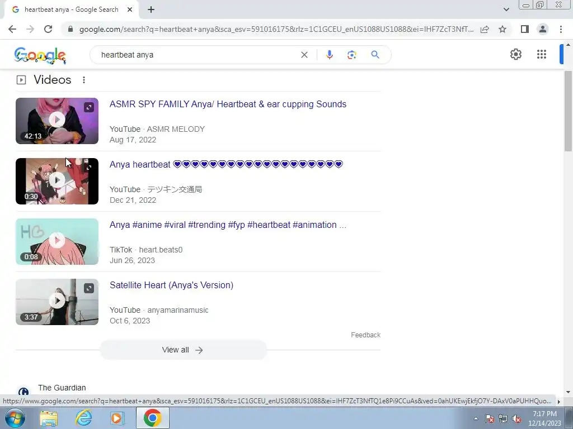Screen dimensions: 573x429
Task: Go to Google homepage logo
Action: [40, 55]
